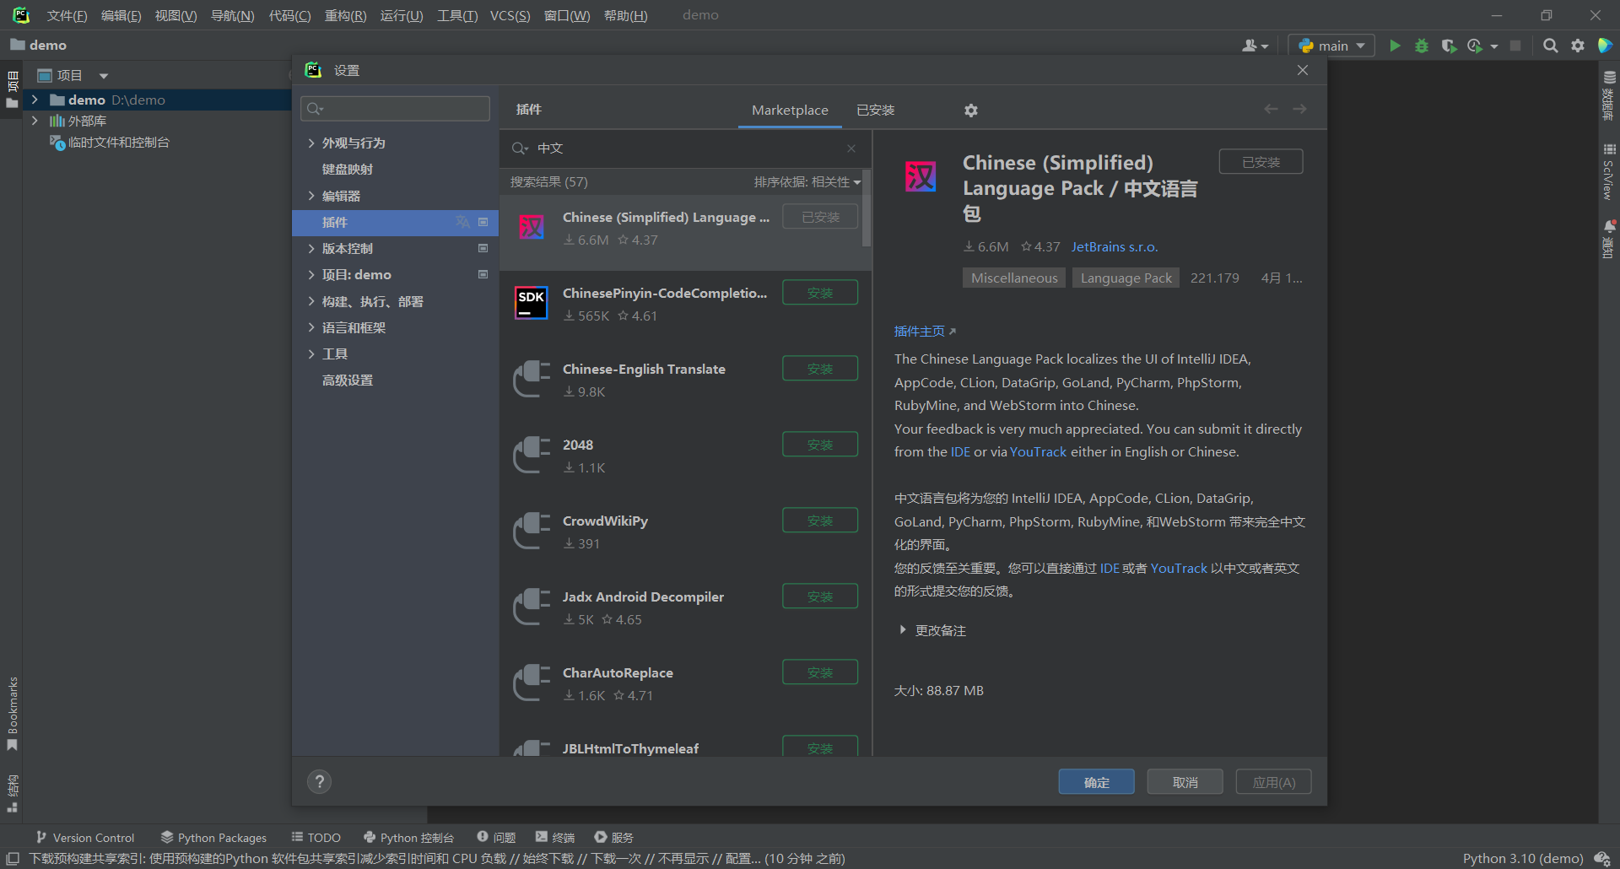
Task: Open Bookmarks tool window on left edge
Action: pyautogui.click(x=12, y=714)
